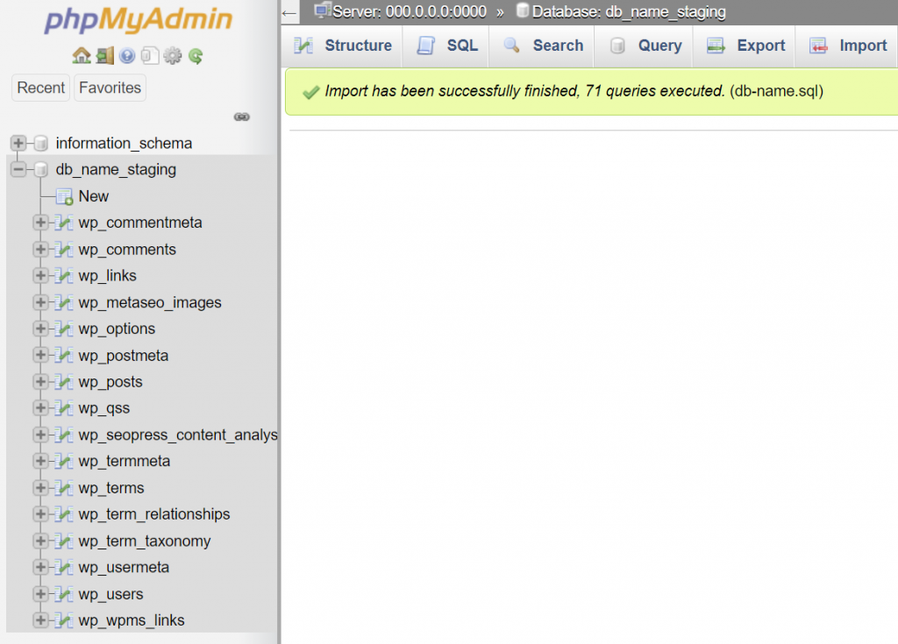Open phpMyAdmin documentation via question mark icon
The image size is (898, 644).
(128, 54)
